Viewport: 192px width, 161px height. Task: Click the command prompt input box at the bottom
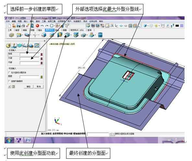98,134
